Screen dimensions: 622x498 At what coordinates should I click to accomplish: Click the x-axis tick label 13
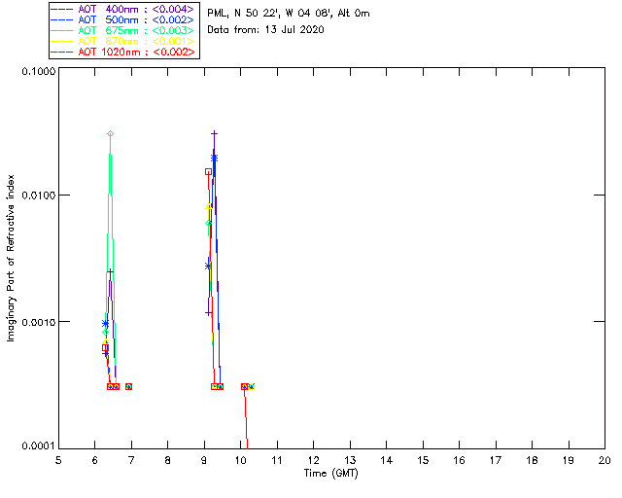click(350, 460)
